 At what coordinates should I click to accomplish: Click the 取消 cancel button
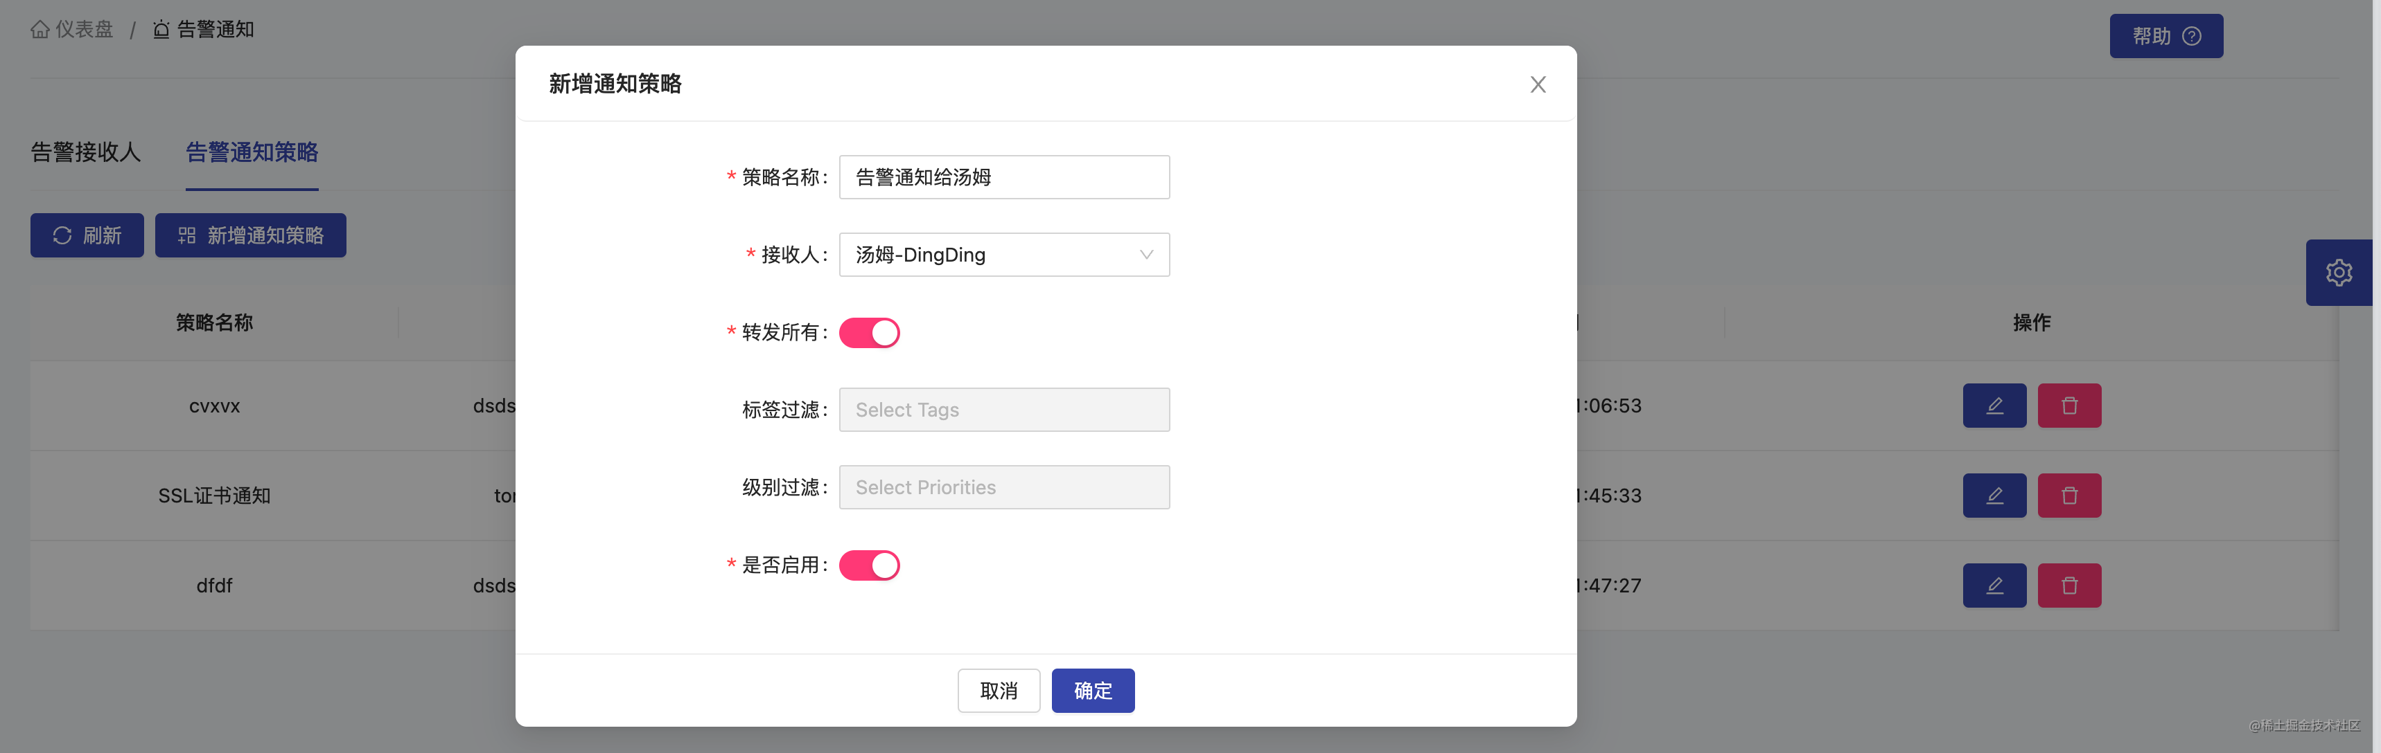pos(998,691)
